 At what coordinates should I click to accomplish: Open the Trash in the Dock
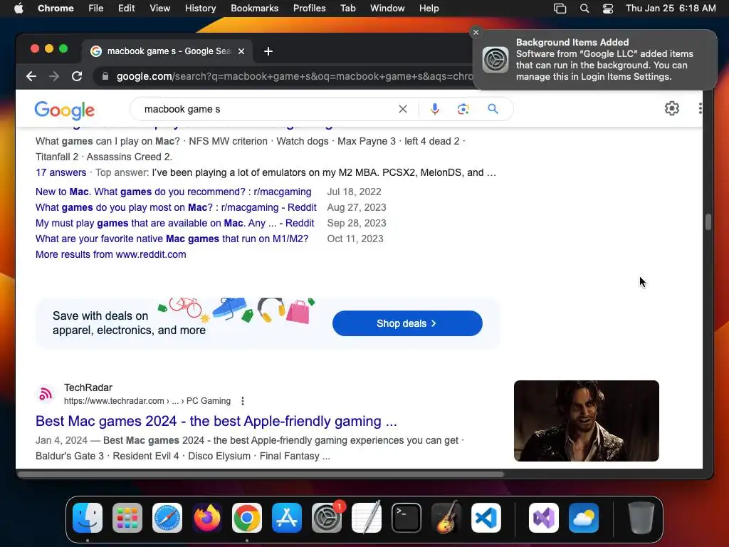tap(641, 518)
